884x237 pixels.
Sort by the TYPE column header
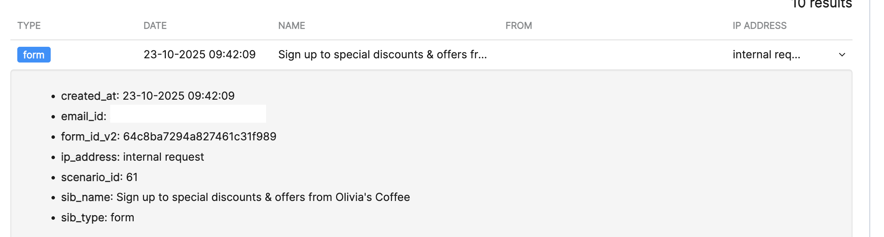(29, 26)
